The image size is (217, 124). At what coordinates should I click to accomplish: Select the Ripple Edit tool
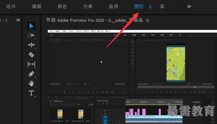coord(31,45)
